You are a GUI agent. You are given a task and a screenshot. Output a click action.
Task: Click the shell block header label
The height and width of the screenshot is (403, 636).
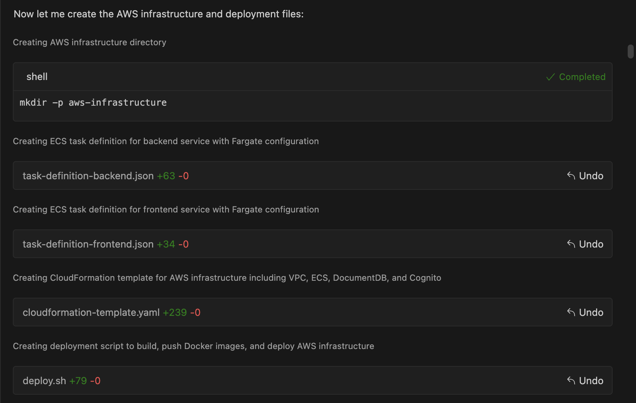pos(37,77)
